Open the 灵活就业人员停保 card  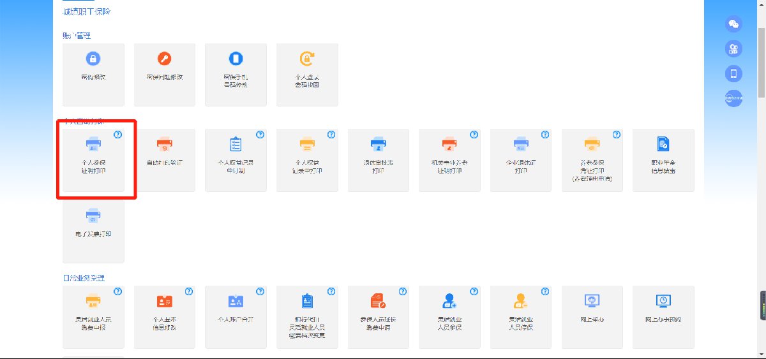521,317
